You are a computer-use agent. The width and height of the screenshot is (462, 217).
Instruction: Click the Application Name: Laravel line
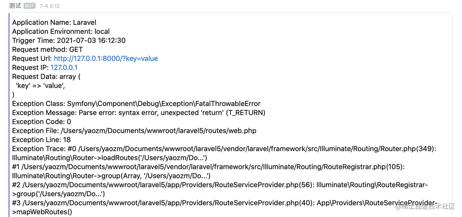(54, 22)
